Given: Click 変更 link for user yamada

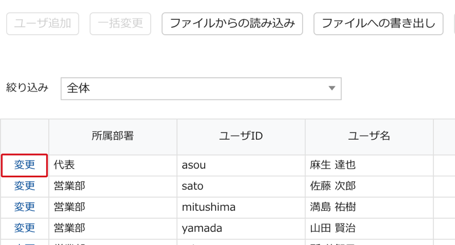Looking at the screenshot, I should click(x=24, y=228).
